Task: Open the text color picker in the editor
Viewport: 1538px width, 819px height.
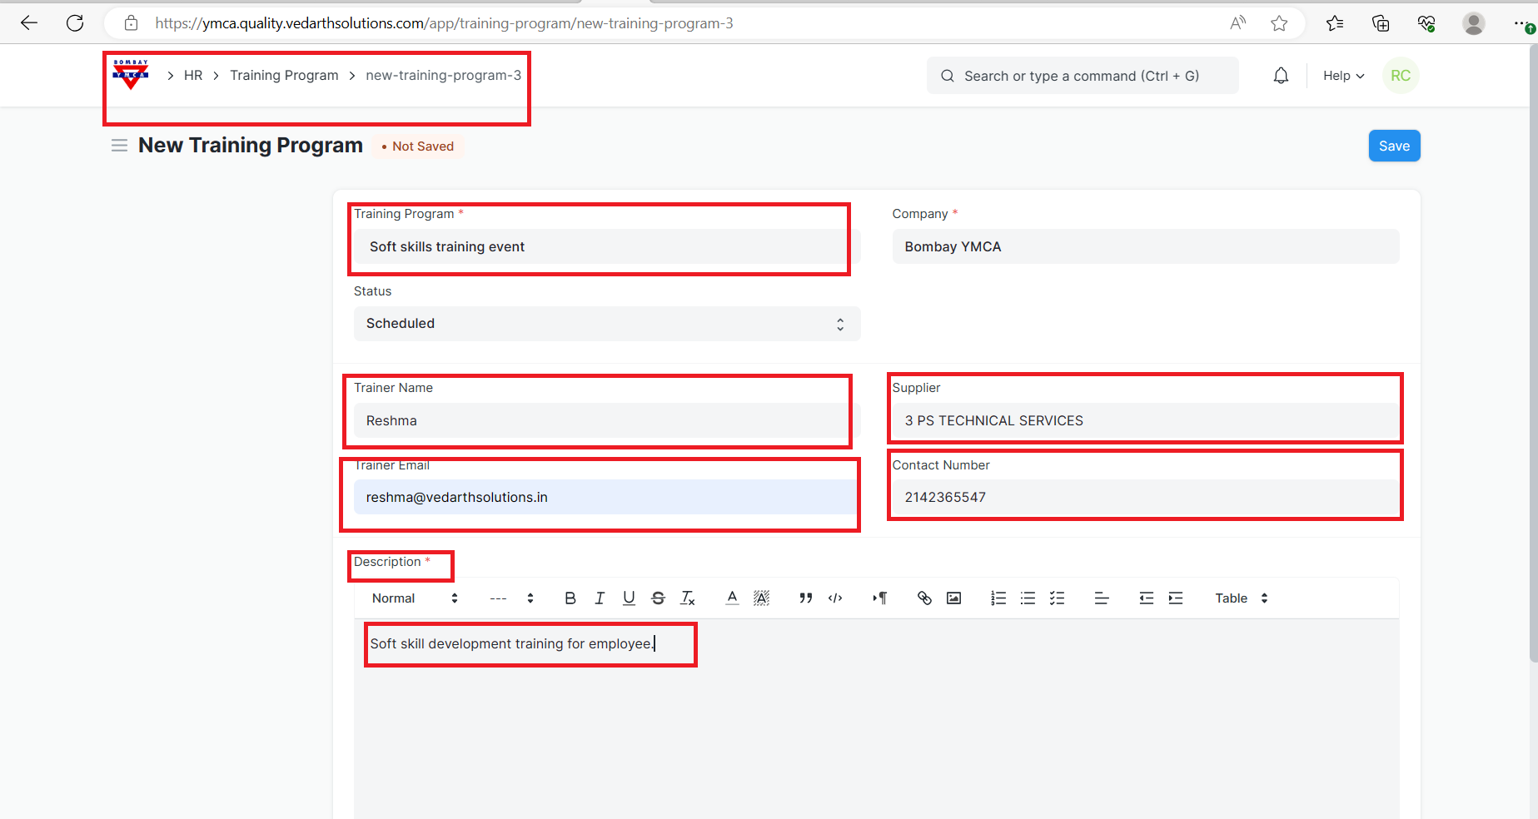Action: [732, 598]
